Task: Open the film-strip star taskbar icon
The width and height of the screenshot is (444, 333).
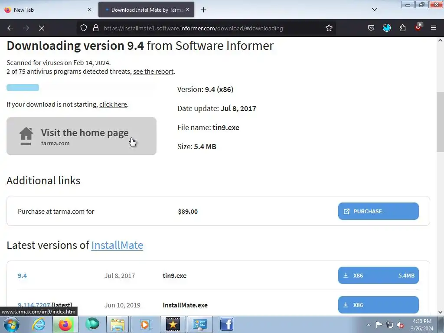Action: (173, 324)
